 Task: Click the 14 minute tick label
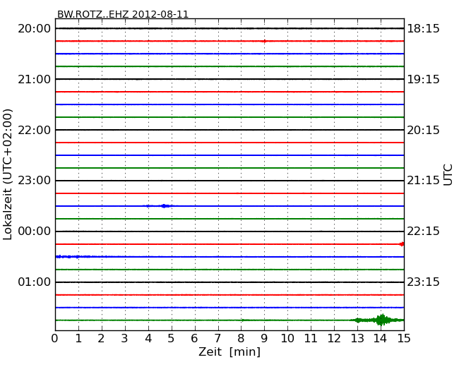381,339
